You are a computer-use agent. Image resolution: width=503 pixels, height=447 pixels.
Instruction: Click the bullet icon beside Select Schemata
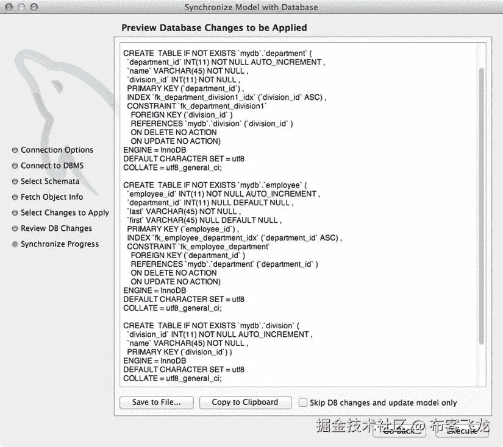coord(15,181)
